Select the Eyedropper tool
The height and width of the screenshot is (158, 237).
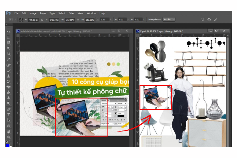point(9,59)
